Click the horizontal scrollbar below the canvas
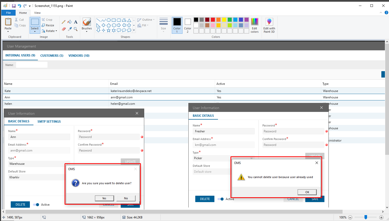 point(174,212)
